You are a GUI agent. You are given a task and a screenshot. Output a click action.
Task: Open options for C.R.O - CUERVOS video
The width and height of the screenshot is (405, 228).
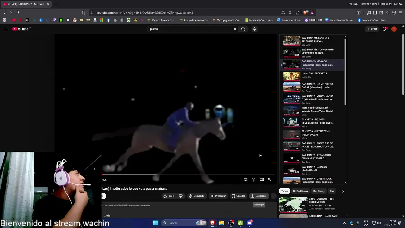point(346,199)
